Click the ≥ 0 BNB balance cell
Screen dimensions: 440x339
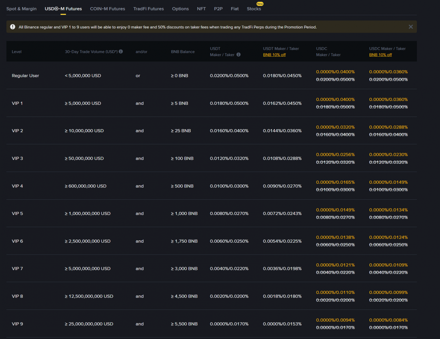pyautogui.click(x=180, y=76)
